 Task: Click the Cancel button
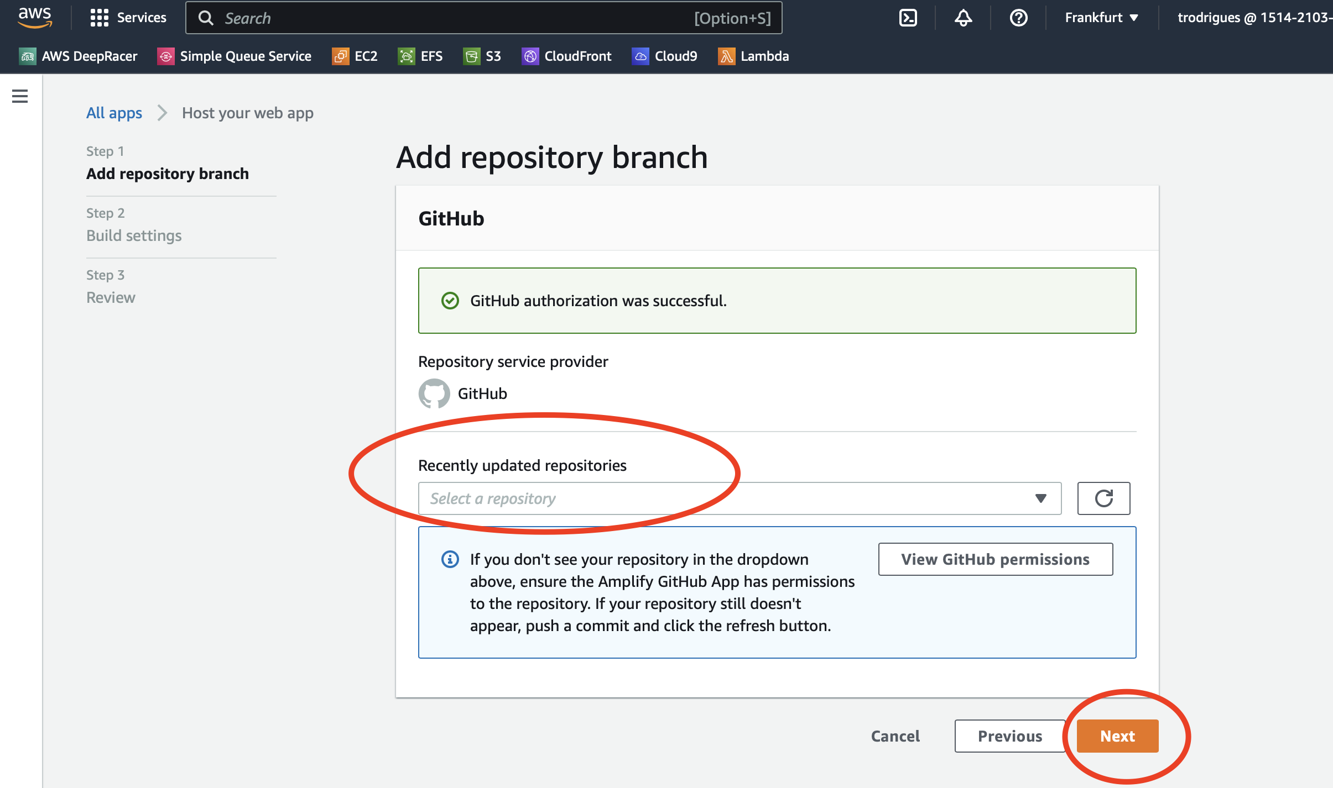coord(895,736)
